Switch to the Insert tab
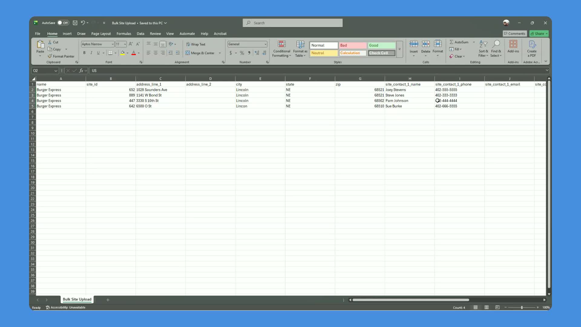 [67, 34]
